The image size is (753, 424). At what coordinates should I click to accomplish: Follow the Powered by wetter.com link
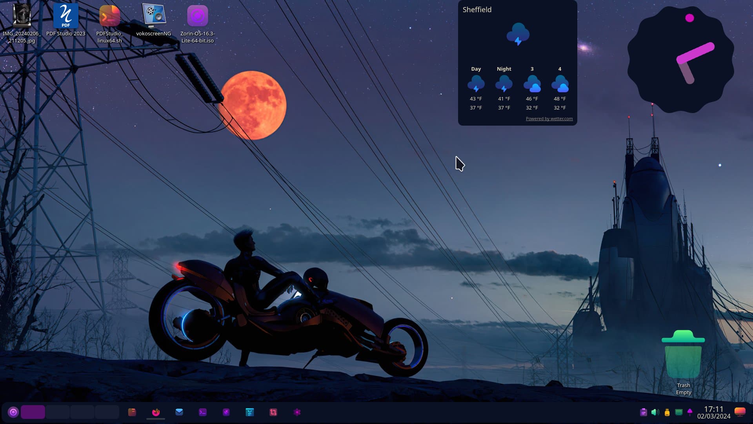[549, 119]
